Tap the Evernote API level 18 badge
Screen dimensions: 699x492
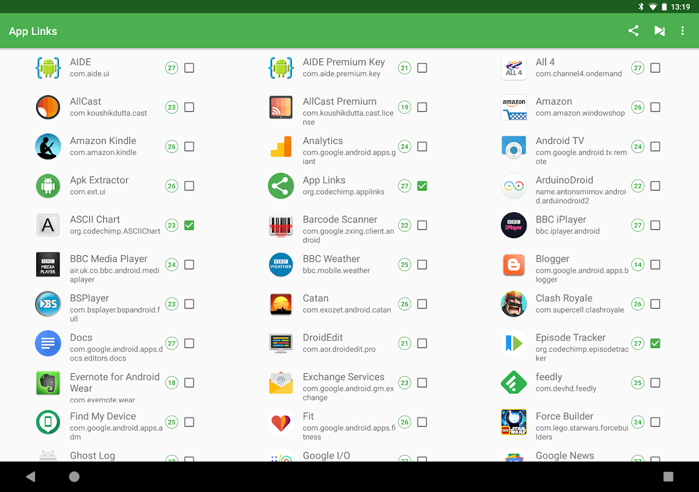click(x=171, y=383)
